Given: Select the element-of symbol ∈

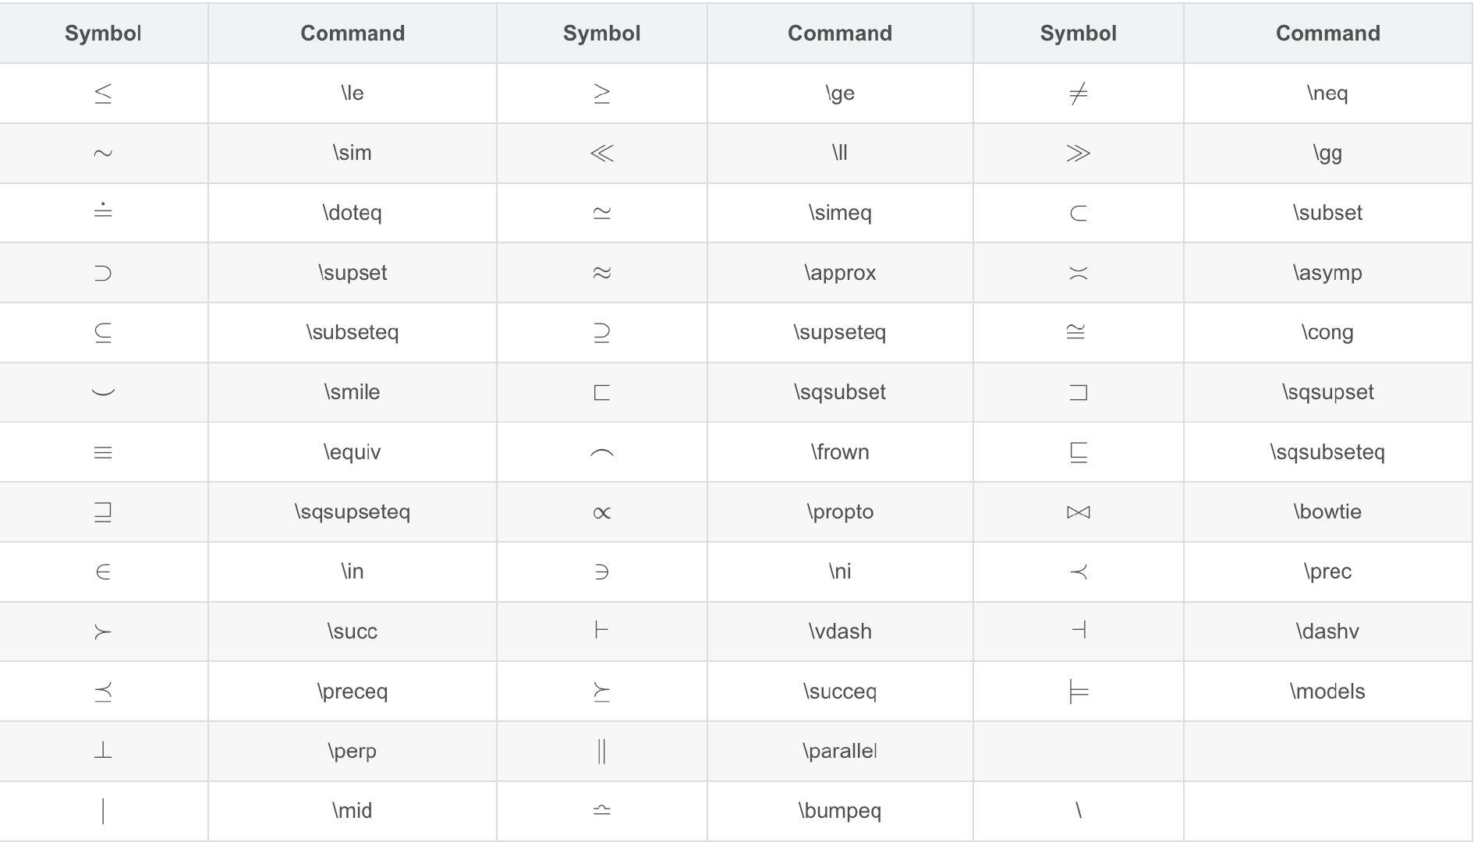Looking at the screenshot, I should (103, 571).
